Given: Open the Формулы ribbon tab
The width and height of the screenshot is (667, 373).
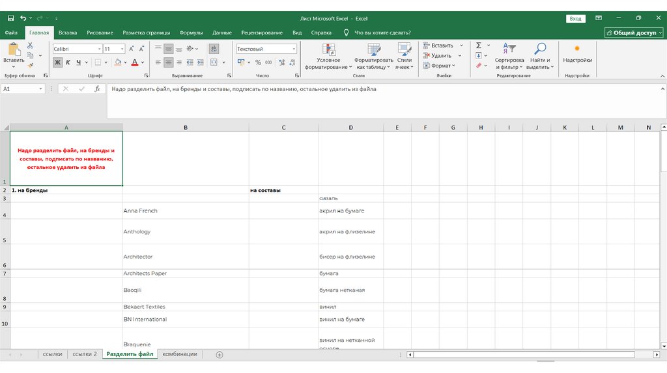Looking at the screenshot, I should pyautogui.click(x=191, y=32).
